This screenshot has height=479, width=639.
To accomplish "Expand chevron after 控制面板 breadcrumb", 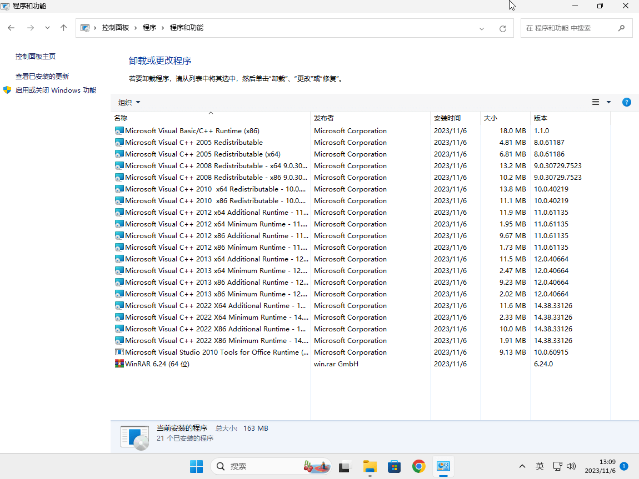I will pyautogui.click(x=136, y=28).
